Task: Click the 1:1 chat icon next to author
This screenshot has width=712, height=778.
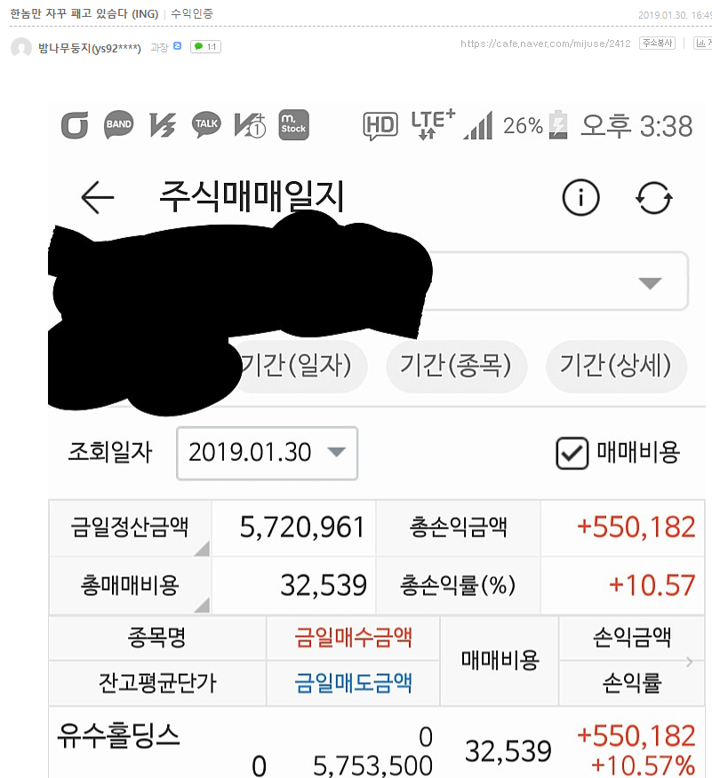Action: tap(205, 47)
